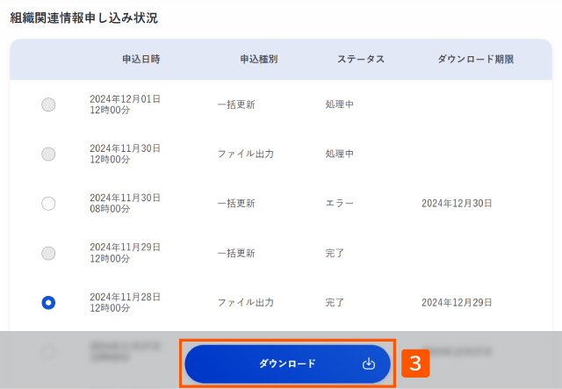Click the 組織関連情報申し込み状況 heading

click(x=84, y=18)
